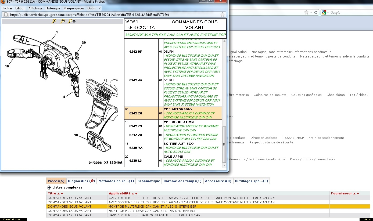Sort Fournisseur column descending arrow
This screenshot has height=221, width=373.
[358, 194]
